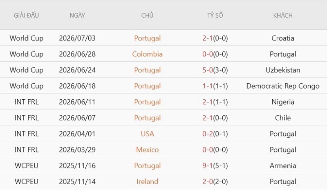Click the USA home team link
Screen dimensions: 327x190
tap(148, 134)
